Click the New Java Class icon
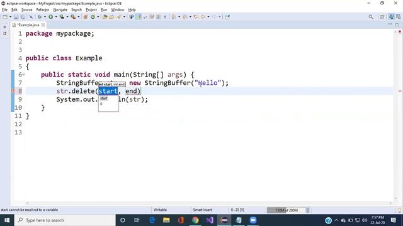Image resolution: width=403 pixels, height=226 pixels. 93,17
